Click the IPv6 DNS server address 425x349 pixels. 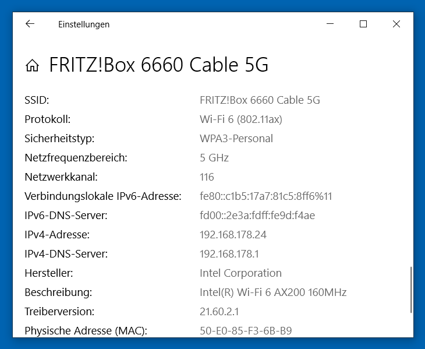pos(257,216)
